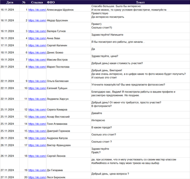Select the № column header
The height and width of the screenshot is (179, 190).
[x=24, y=2]
